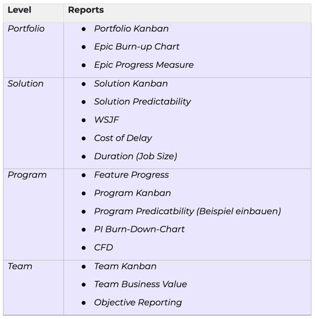Click the Objective Reporting item
This screenshot has width=315, height=319.
pyautogui.click(x=138, y=303)
